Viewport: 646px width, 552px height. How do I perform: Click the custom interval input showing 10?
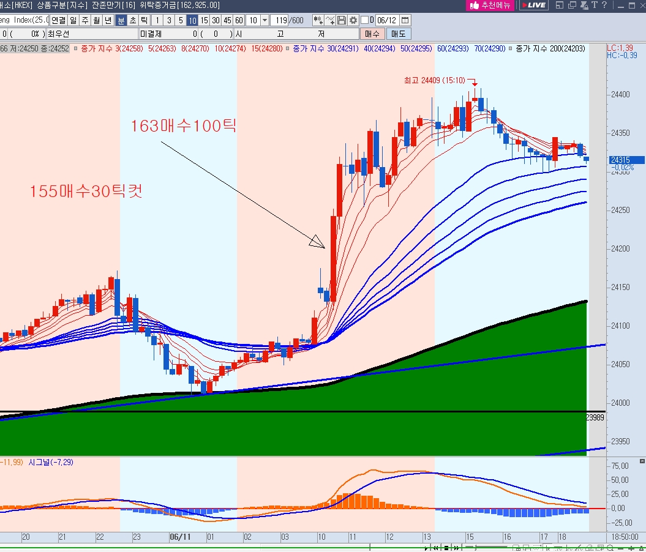coord(254,20)
